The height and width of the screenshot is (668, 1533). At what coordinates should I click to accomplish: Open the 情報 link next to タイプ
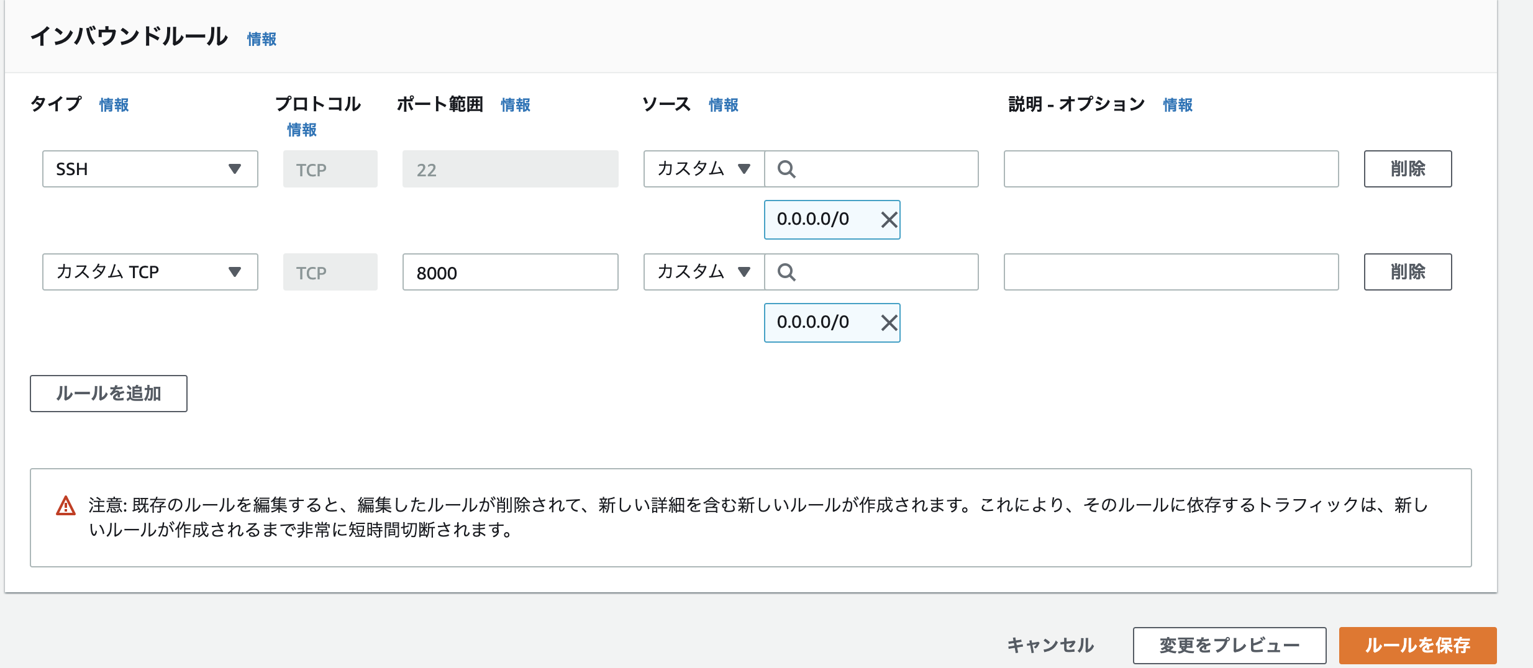point(114,105)
